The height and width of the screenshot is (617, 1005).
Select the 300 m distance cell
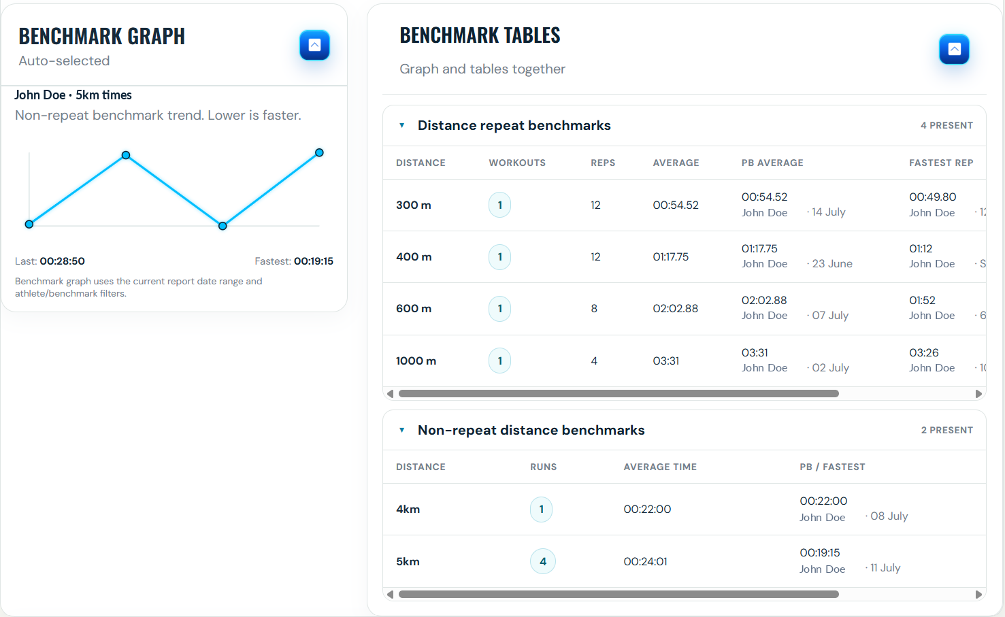pyautogui.click(x=414, y=205)
